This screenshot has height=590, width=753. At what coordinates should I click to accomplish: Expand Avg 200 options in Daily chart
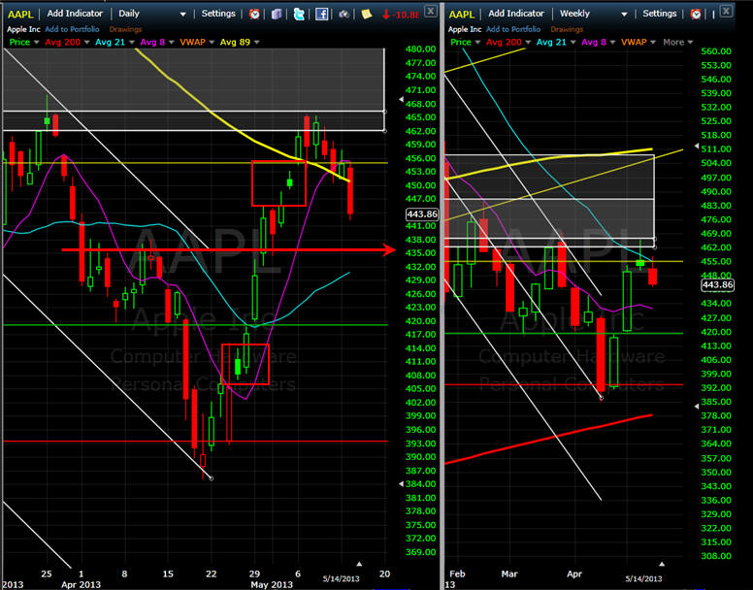86,43
